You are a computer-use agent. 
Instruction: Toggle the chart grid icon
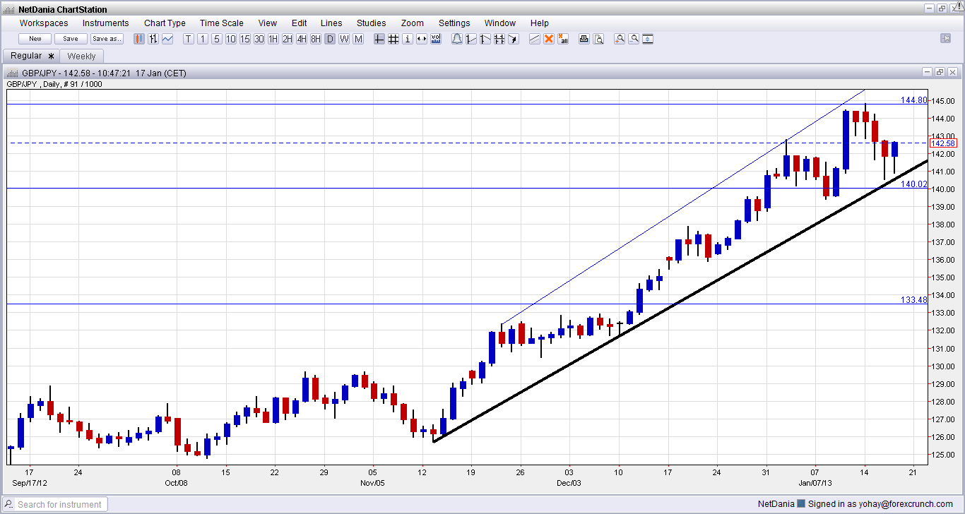point(393,39)
